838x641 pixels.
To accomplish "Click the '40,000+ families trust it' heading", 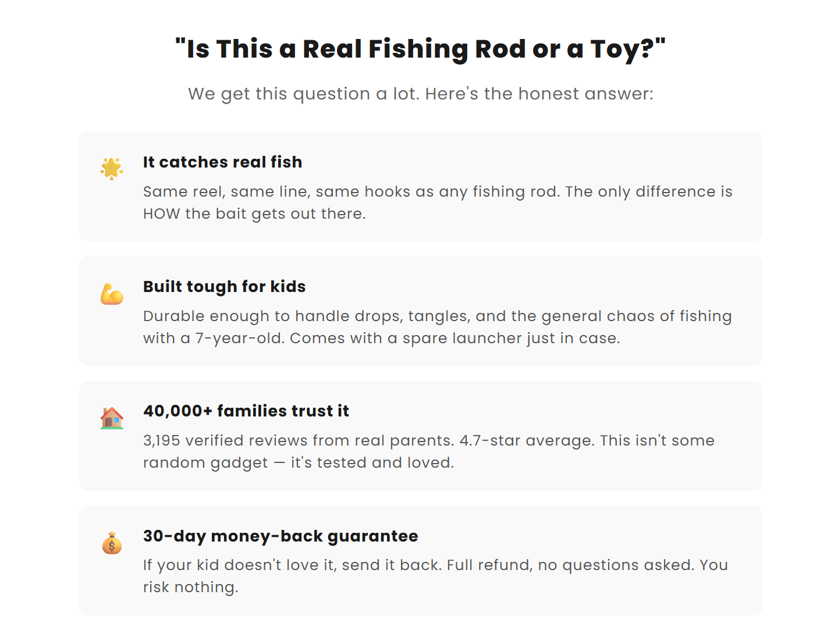I will tap(246, 411).
